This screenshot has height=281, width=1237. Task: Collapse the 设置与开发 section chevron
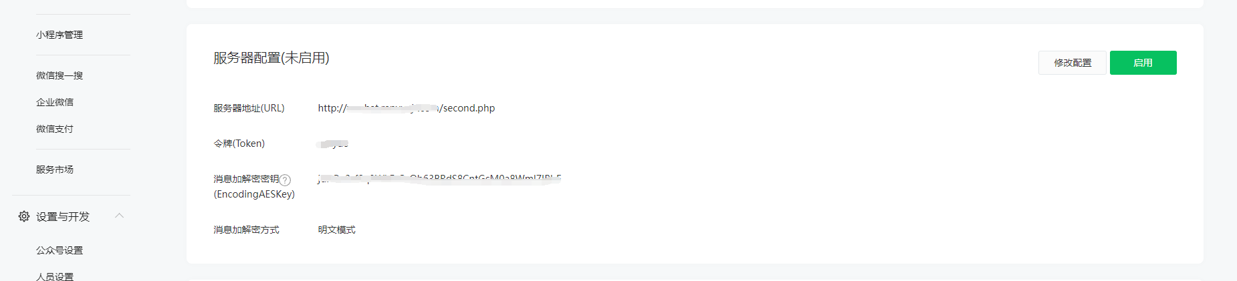(120, 216)
